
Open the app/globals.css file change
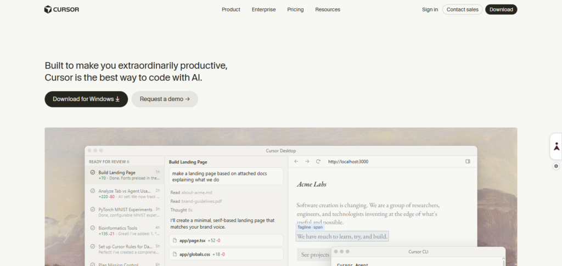pyautogui.click(x=226, y=254)
